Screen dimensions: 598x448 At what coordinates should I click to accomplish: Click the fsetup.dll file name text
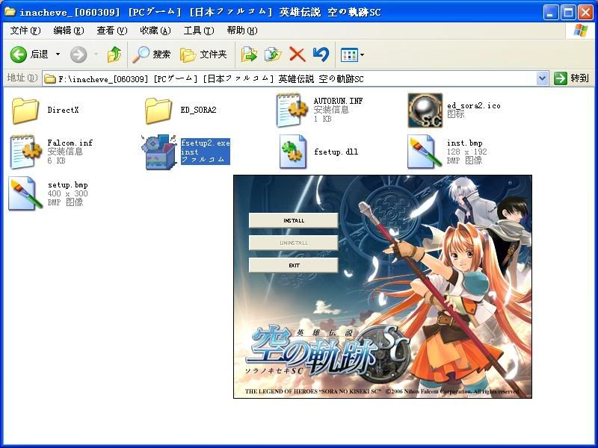[x=336, y=152]
